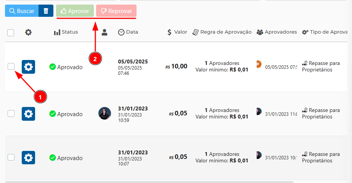Tick the checkbox for the 31/01/2023 10:07 row

pyautogui.click(x=11, y=157)
